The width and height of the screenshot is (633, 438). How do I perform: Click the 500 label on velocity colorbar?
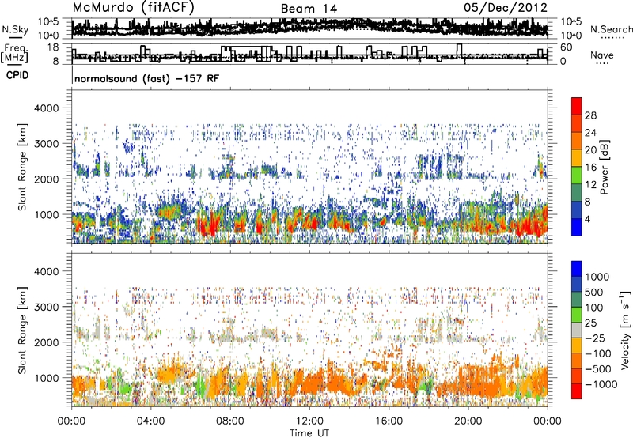point(594,293)
